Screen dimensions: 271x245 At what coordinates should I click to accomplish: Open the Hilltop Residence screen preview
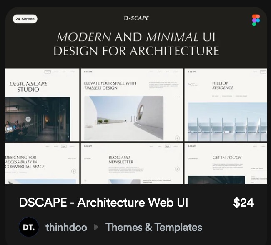click(226, 105)
